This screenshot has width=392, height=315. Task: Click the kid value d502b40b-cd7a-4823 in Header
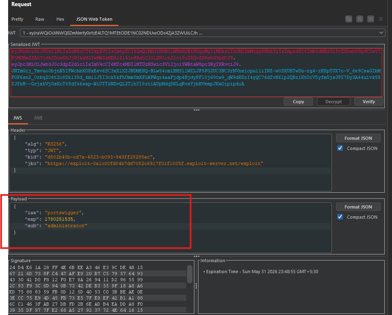click(x=99, y=157)
